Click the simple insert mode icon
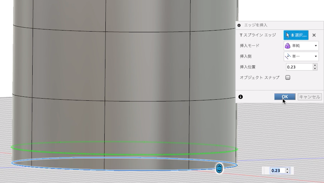 (287, 46)
